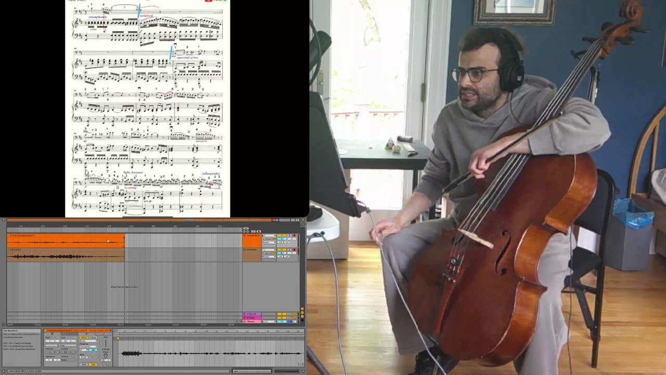Arm recording on Virtual Accompaniment track
This screenshot has width=666, height=375.
(294, 235)
